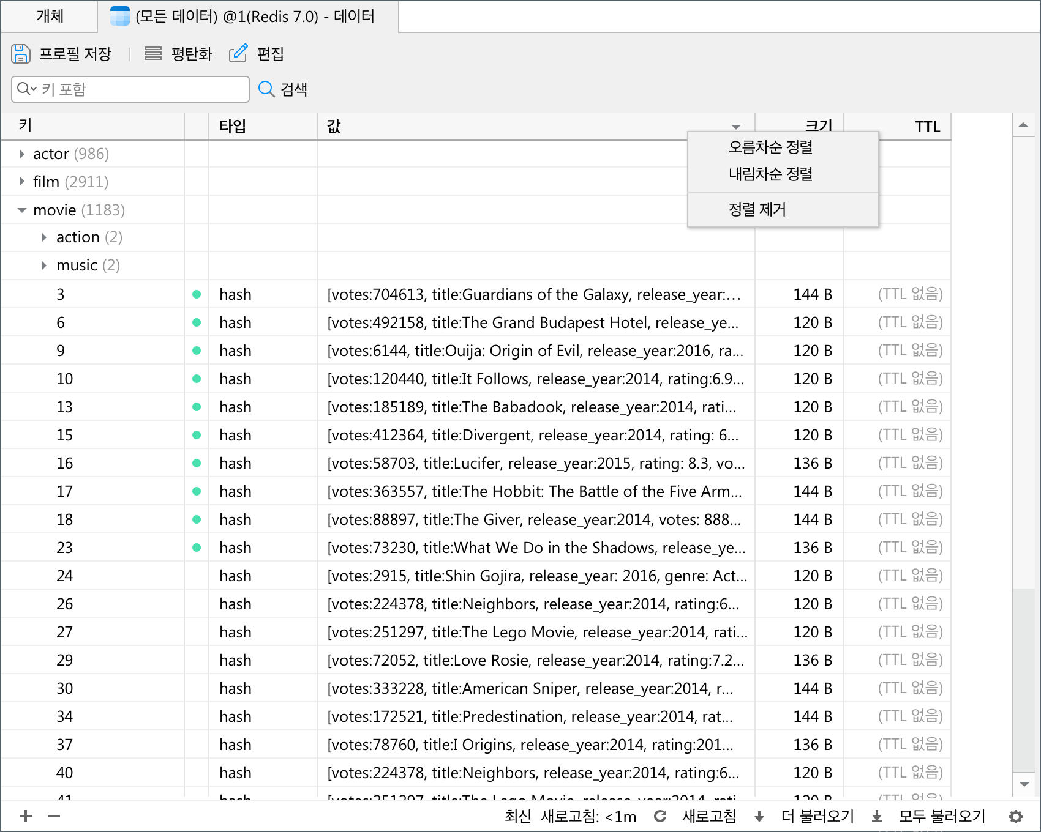Click the search magnifier icon beside 검색
Viewport: 1041px width, 832px height.
coord(266,89)
